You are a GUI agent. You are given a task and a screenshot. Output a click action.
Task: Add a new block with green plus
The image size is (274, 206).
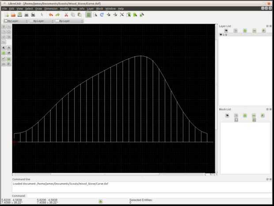245,115
